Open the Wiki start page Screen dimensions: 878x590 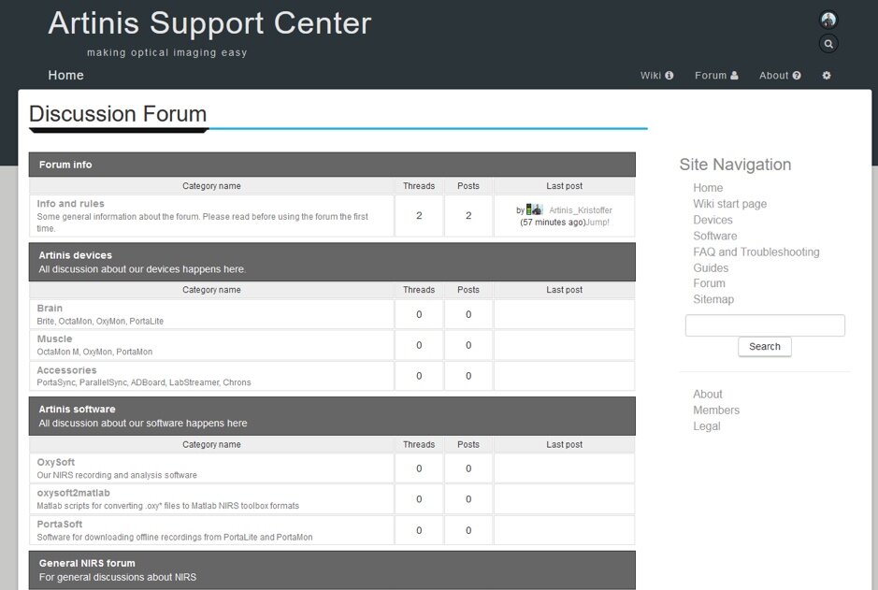730,203
